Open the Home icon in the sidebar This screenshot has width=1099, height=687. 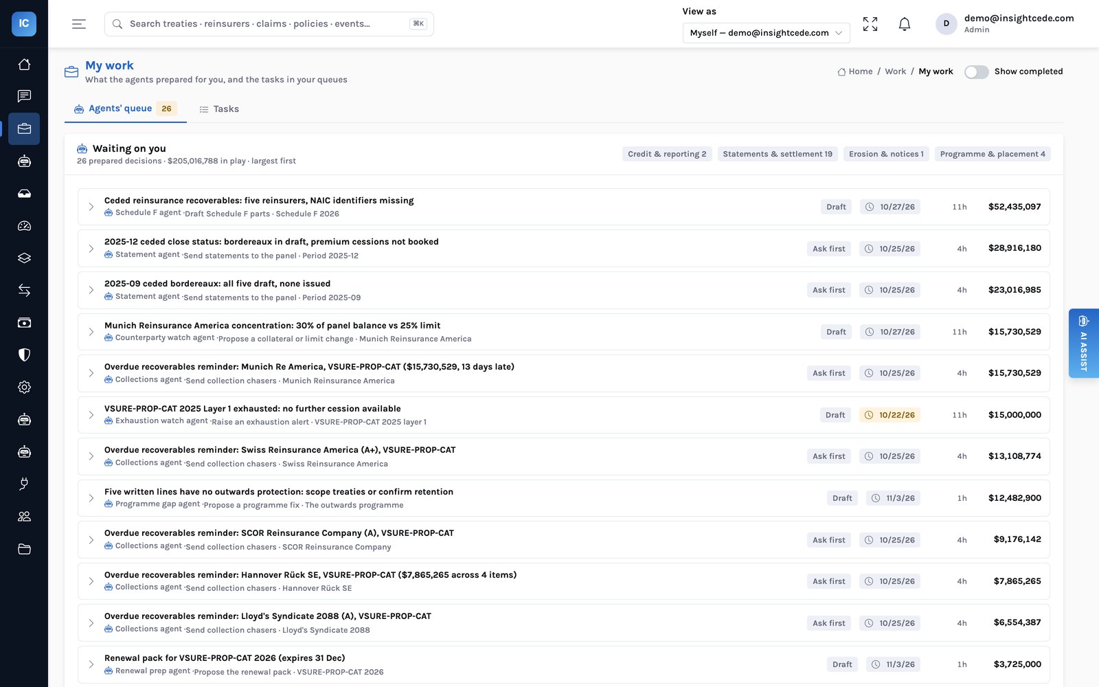coord(24,64)
